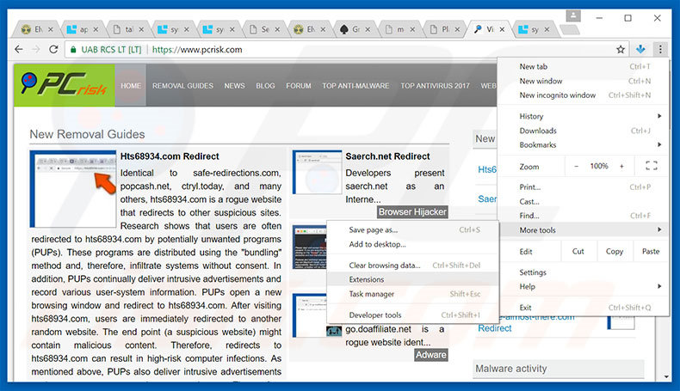The image size is (680, 391).
Task: Open Downloads from the menu
Action: coord(538,131)
